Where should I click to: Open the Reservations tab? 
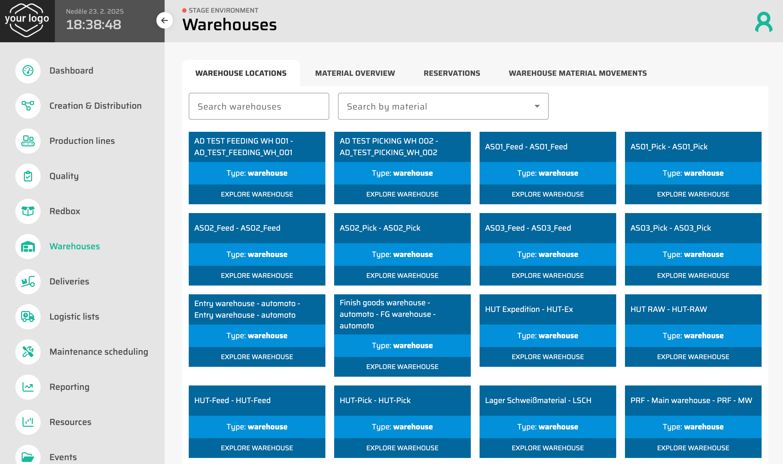(452, 73)
